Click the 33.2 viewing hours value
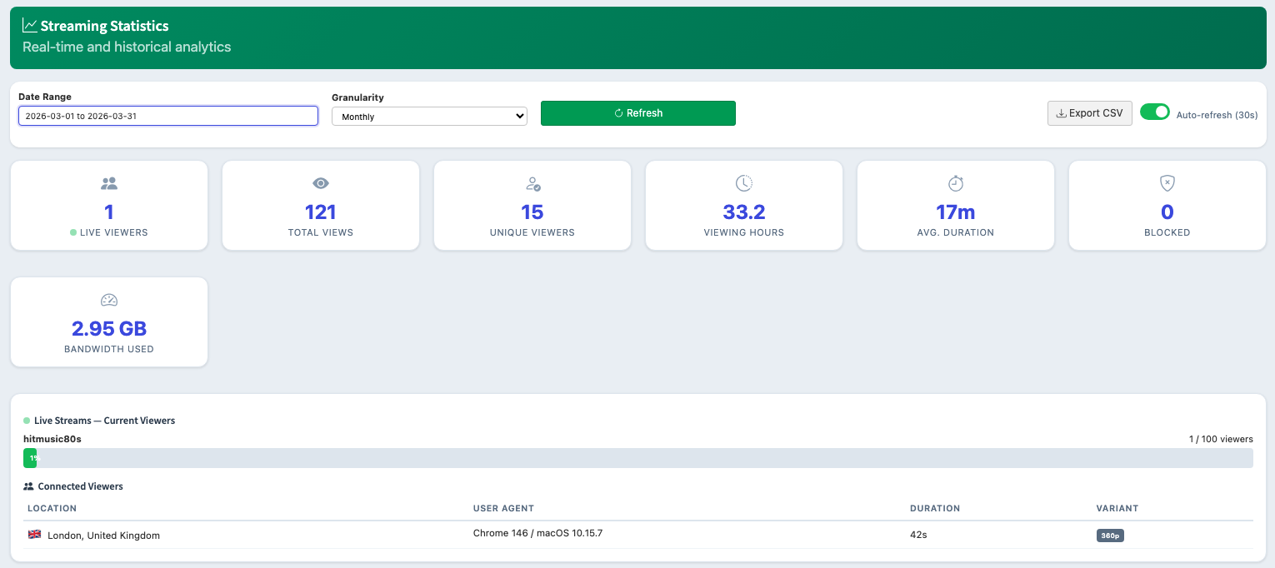This screenshot has width=1275, height=568. tap(744, 212)
